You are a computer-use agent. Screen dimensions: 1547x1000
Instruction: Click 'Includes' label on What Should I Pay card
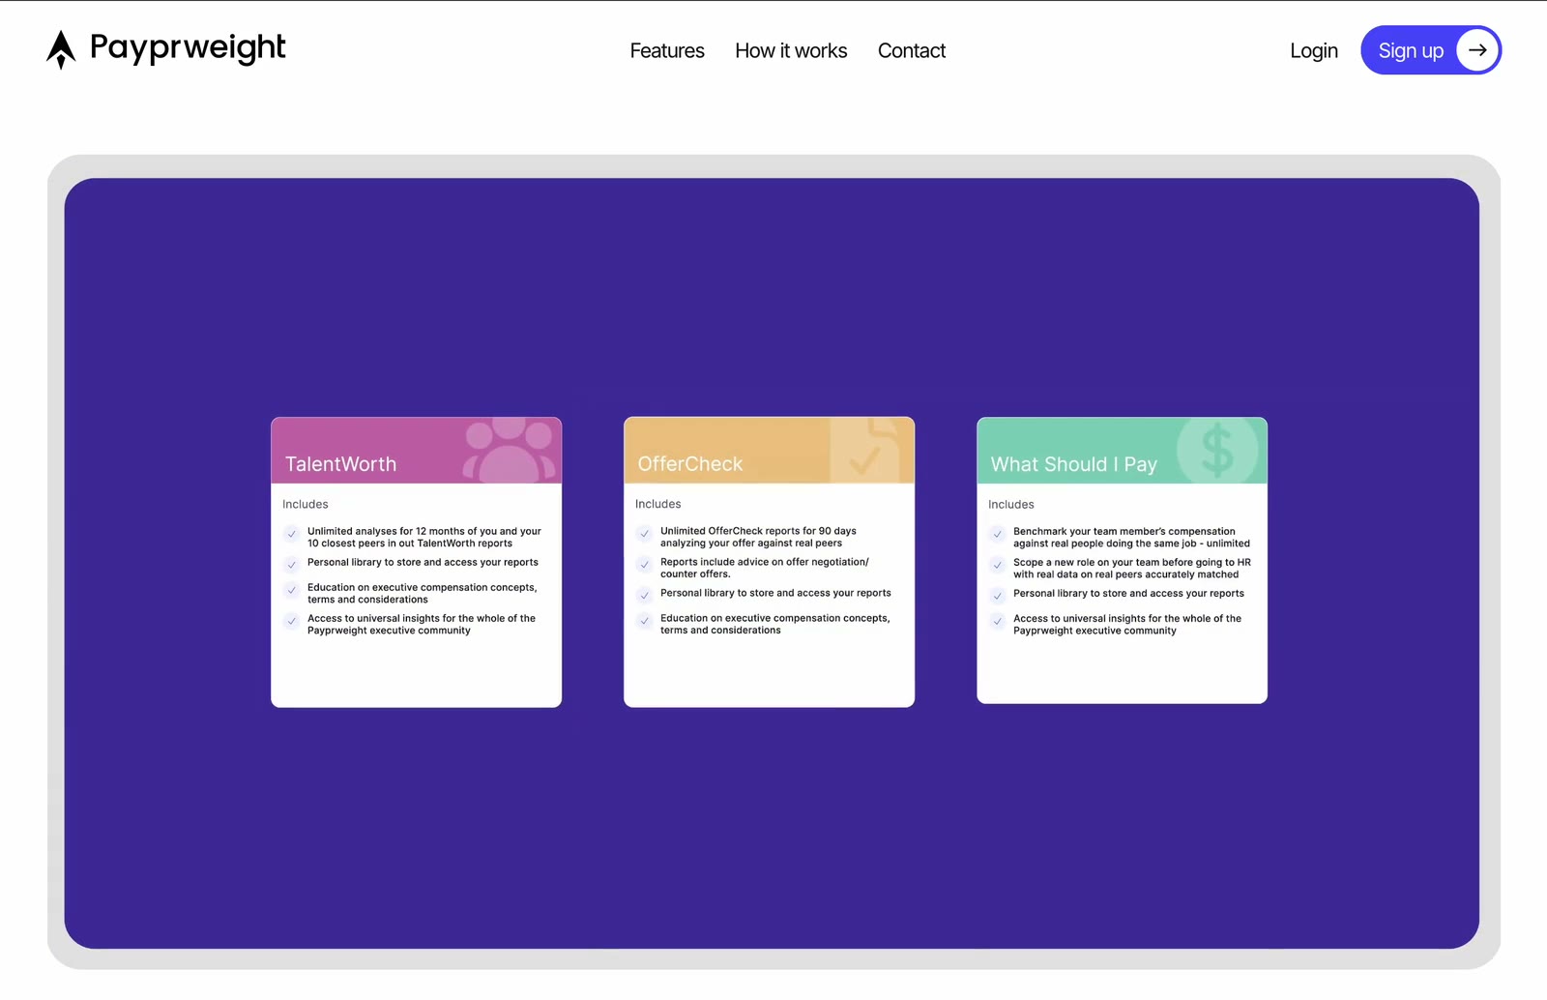pyautogui.click(x=1011, y=505)
